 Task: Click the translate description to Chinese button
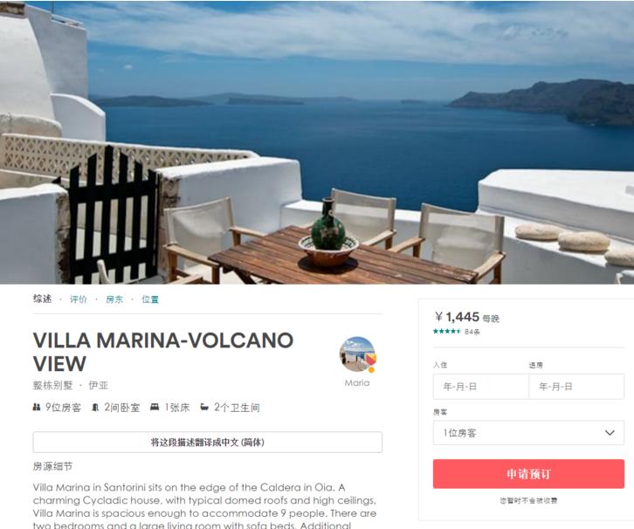pyautogui.click(x=208, y=442)
